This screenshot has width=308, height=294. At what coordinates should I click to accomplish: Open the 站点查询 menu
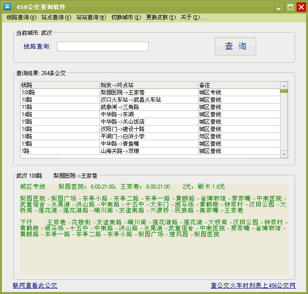coord(56,17)
